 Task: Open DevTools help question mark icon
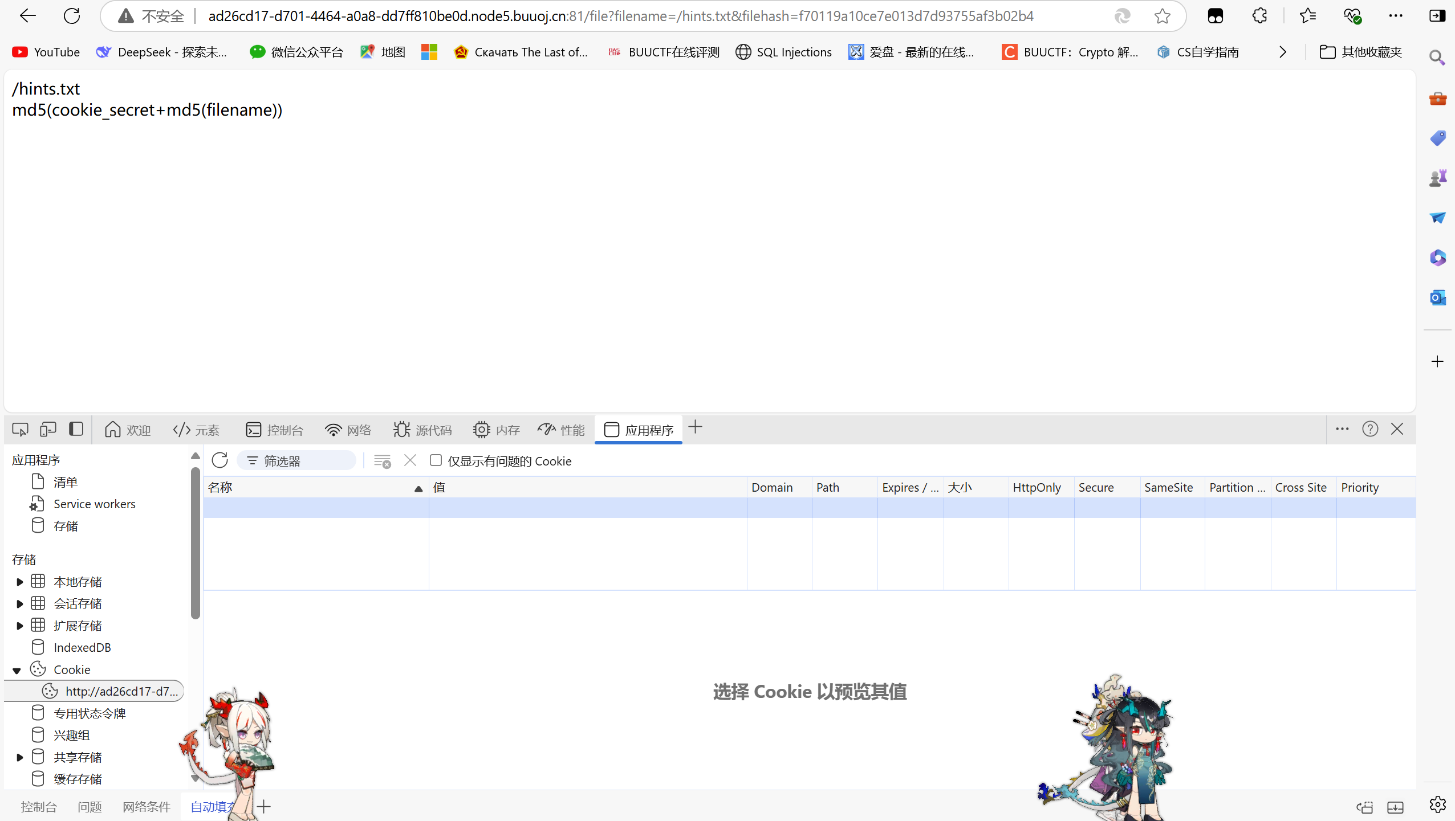(1370, 429)
